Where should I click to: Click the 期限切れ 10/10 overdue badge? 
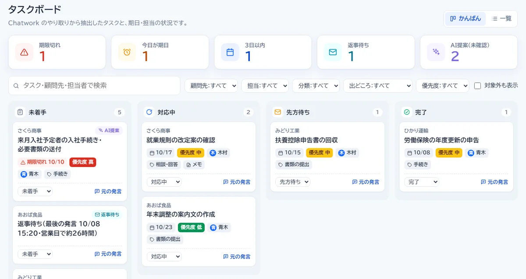[42, 162]
